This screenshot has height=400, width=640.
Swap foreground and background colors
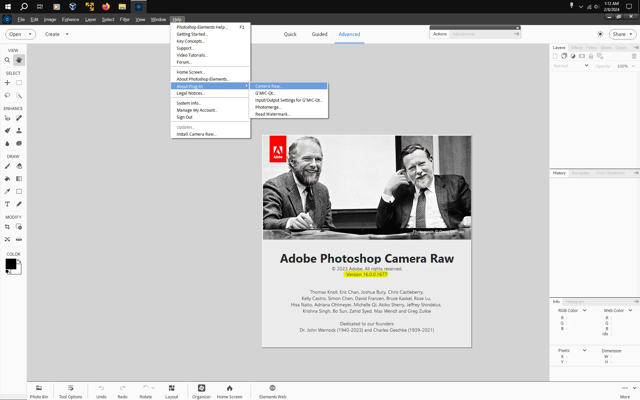[19, 261]
